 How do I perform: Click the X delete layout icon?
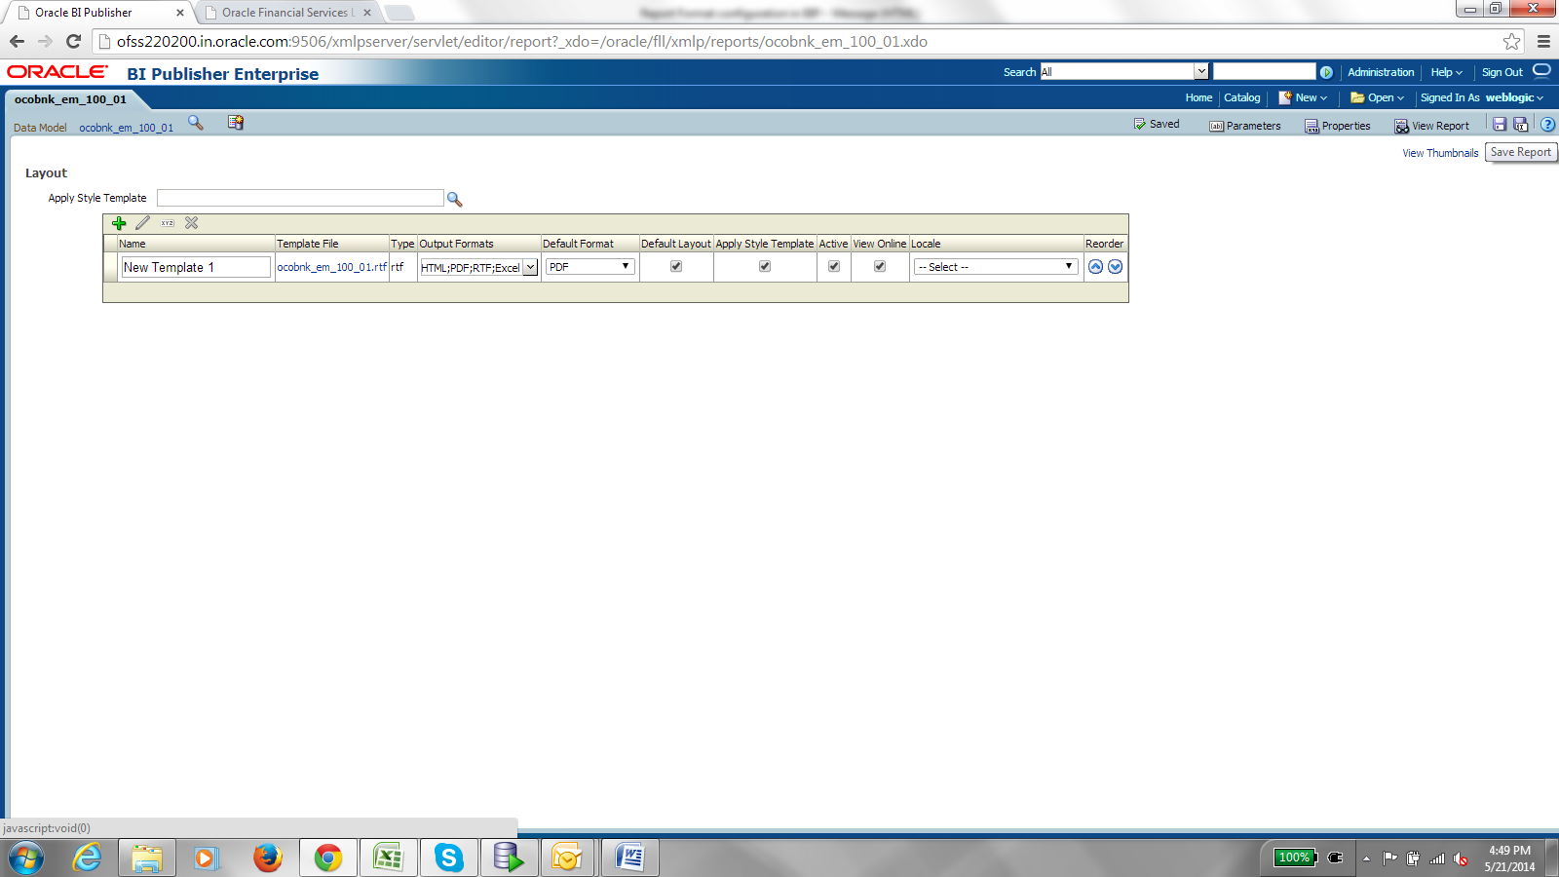click(192, 223)
